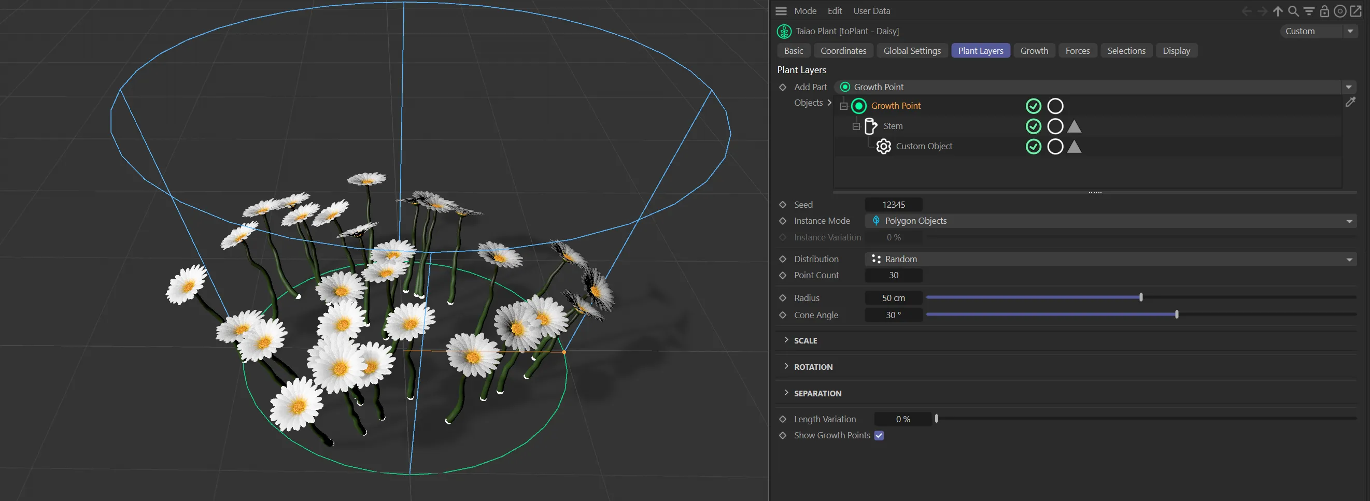Uncheck the Show Growth Points checkbox
The width and height of the screenshot is (1370, 501).
pyautogui.click(x=879, y=436)
